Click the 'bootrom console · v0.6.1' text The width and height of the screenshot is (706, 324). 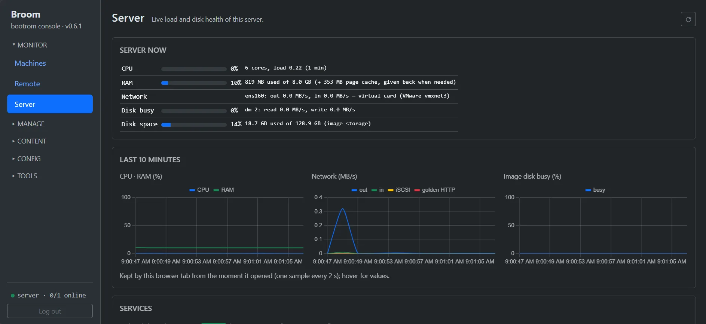pyautogui.click(x=46, y=26)
